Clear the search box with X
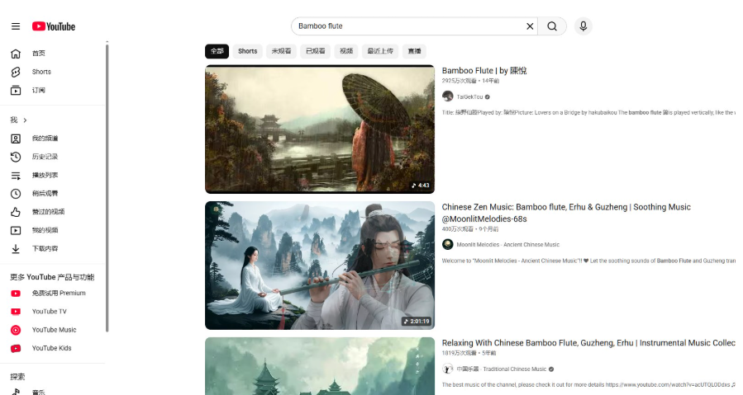 (x=530, y=26)
